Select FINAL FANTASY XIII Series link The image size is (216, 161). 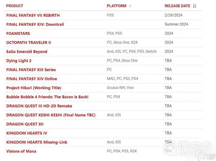click(31, 70)
